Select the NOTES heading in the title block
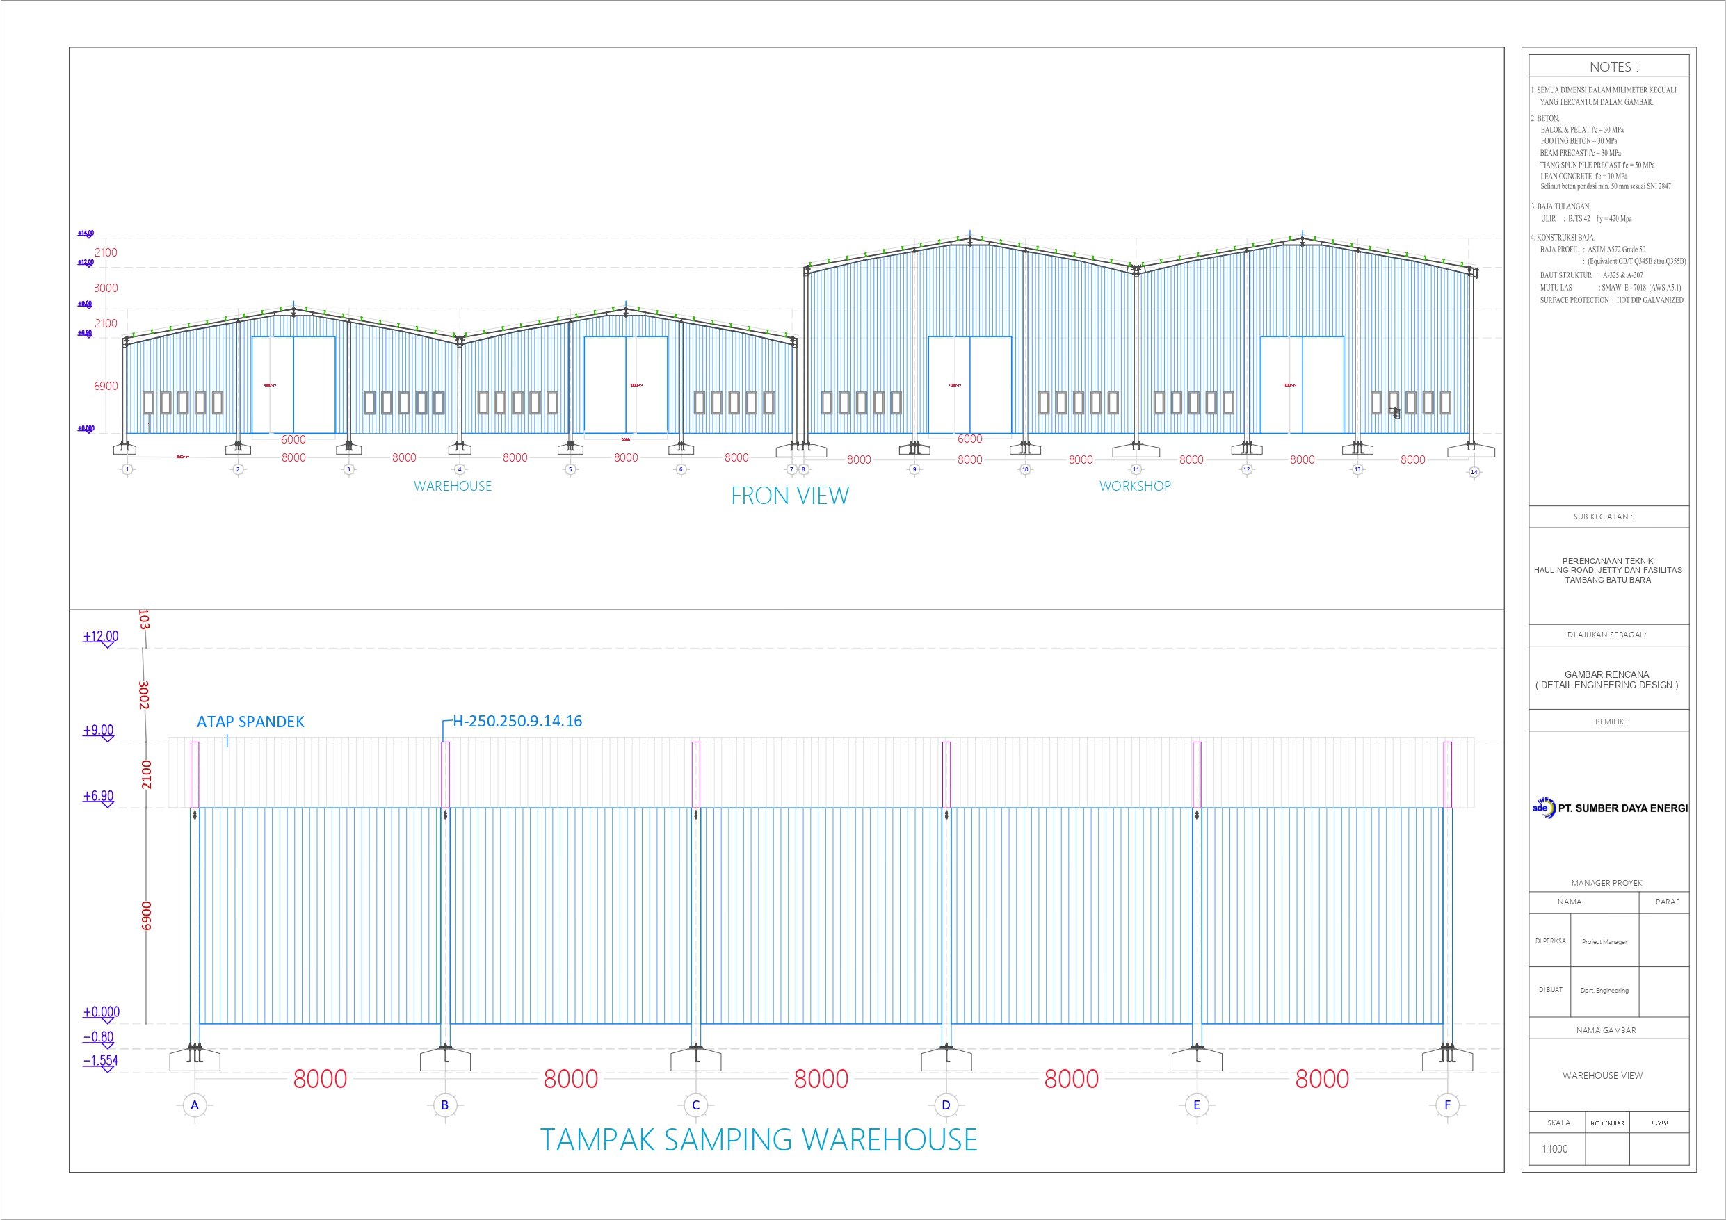The height and width of the screenshot is (1220, 1726). pyautogui.click(x=1613, y=67)
